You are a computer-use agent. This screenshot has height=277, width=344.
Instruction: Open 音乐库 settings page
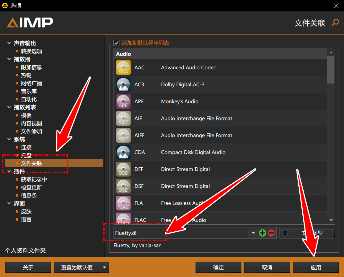[29, 91]
